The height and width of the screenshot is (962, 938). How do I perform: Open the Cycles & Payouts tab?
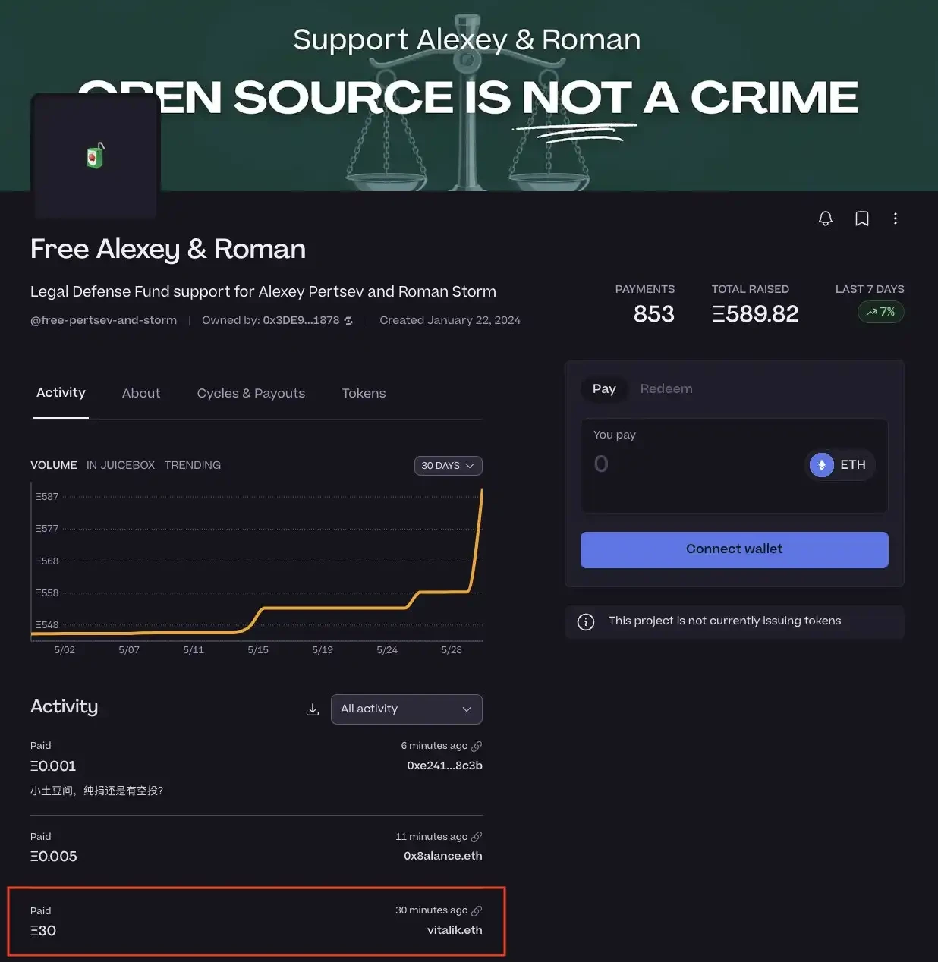[250, 393]
